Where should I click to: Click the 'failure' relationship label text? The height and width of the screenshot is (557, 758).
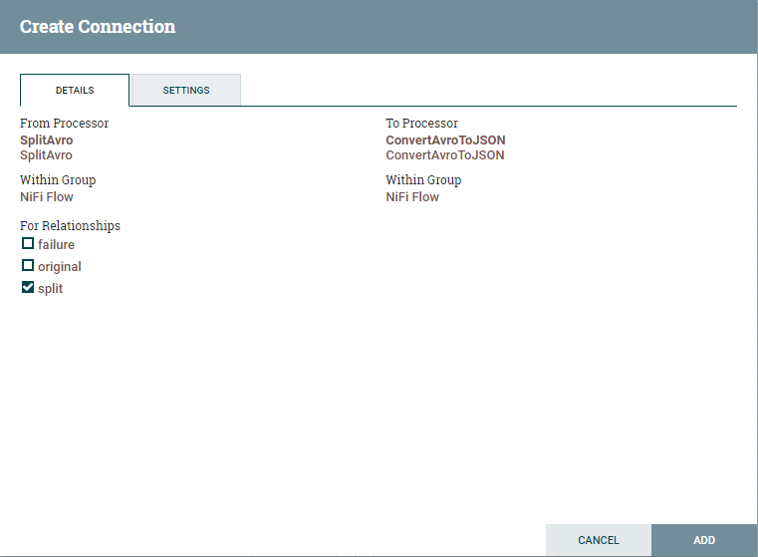56,245
